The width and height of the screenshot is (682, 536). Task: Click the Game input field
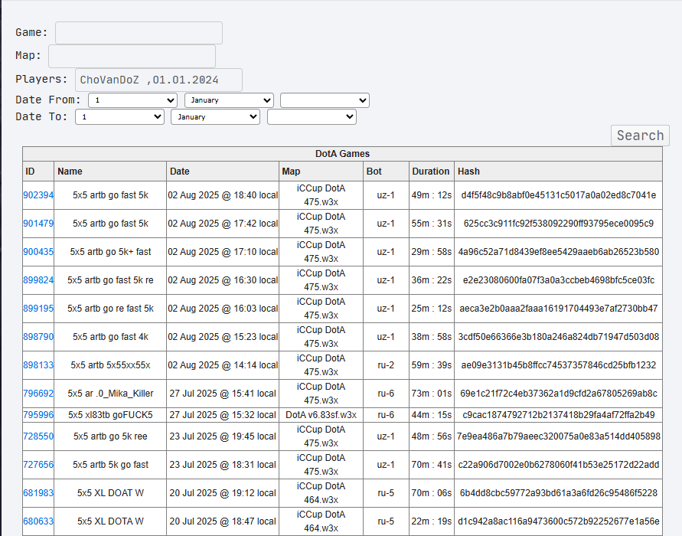(139, 33)
